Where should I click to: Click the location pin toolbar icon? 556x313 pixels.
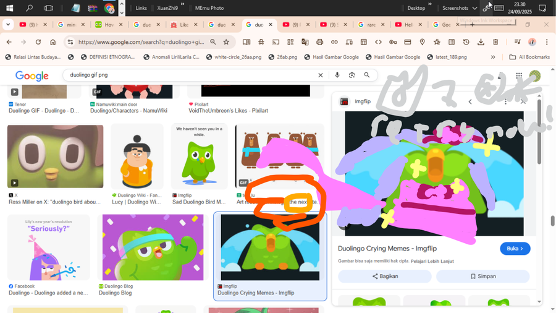(x=423, y=42)
